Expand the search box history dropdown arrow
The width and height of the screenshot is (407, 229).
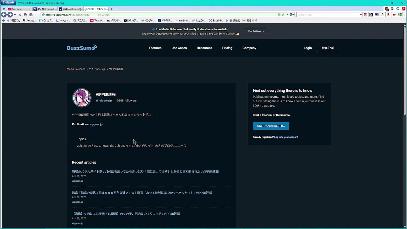point(361,15)
